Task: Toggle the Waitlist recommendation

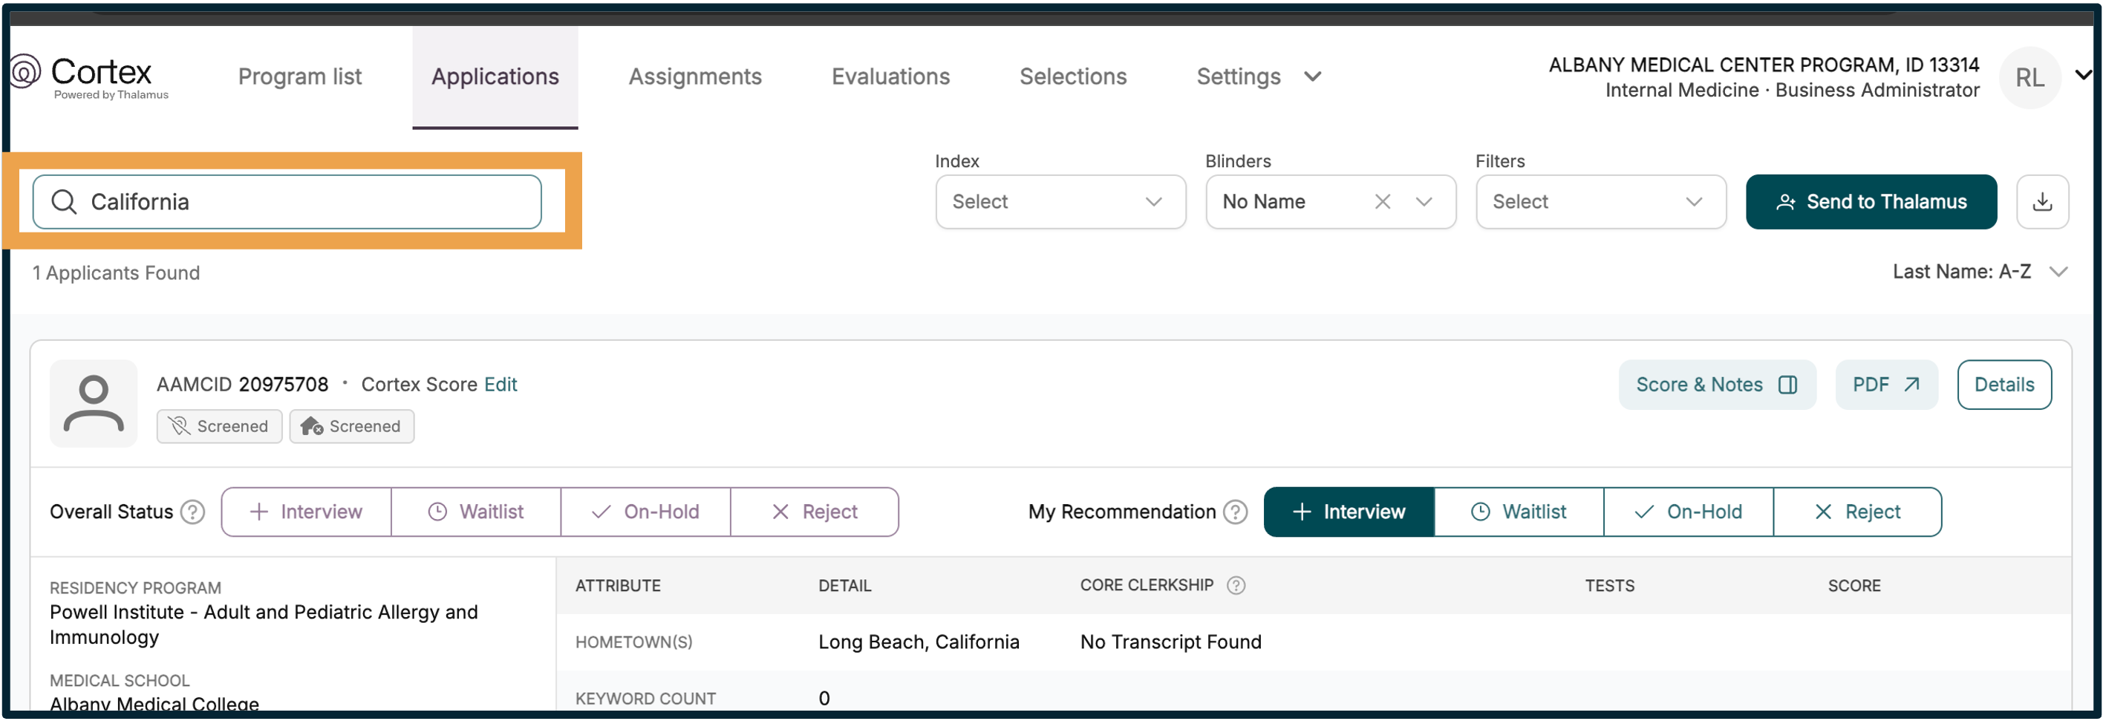Action: click(1519, 512)
